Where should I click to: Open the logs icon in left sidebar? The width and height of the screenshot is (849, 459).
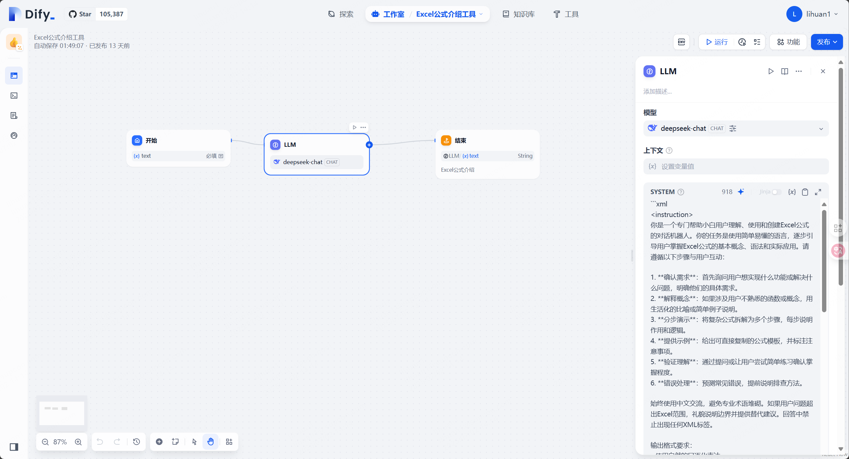tap(14, 115)
